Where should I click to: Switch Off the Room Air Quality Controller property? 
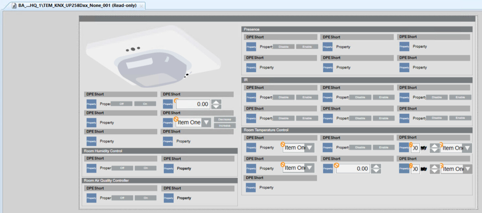(x=122, y=198)
